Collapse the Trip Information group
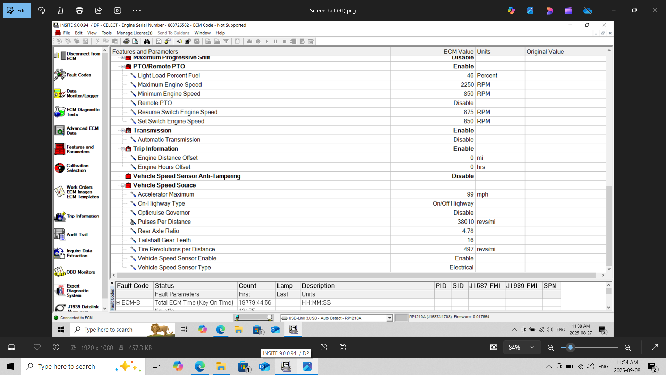This screenshot has height=375, width=666. [x=122, y=149]
